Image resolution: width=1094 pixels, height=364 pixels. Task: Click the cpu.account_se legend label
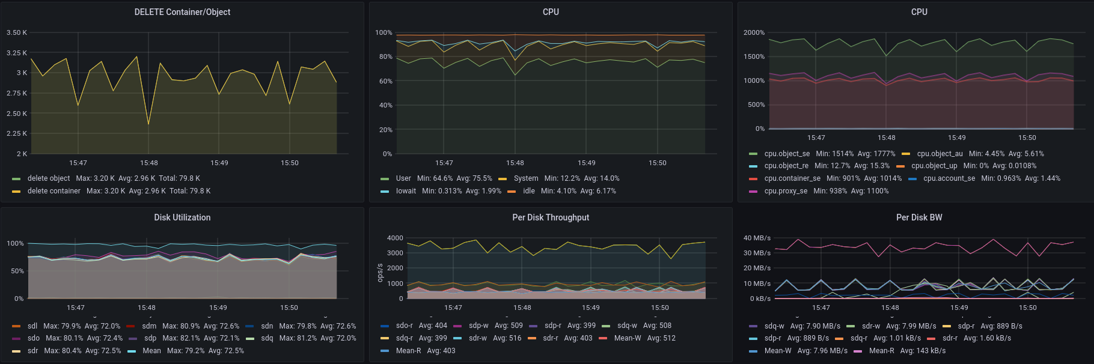tap(949, 178)
